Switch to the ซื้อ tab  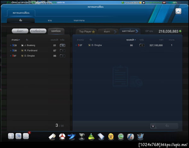click(21, 21)
